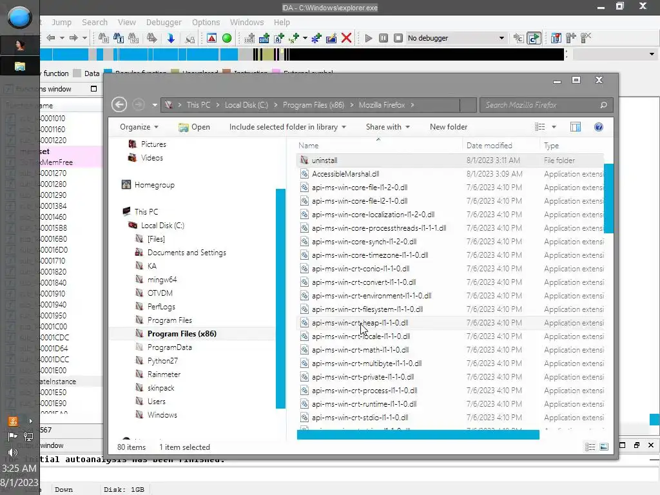Click the flag notification icon in the system tray

[13, 436]
